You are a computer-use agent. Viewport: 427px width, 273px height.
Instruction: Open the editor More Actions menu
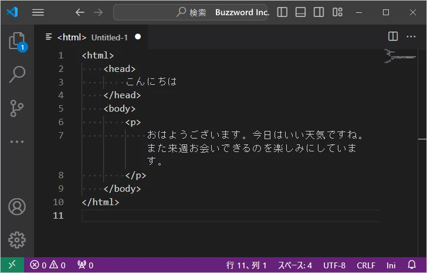point(411,36)
